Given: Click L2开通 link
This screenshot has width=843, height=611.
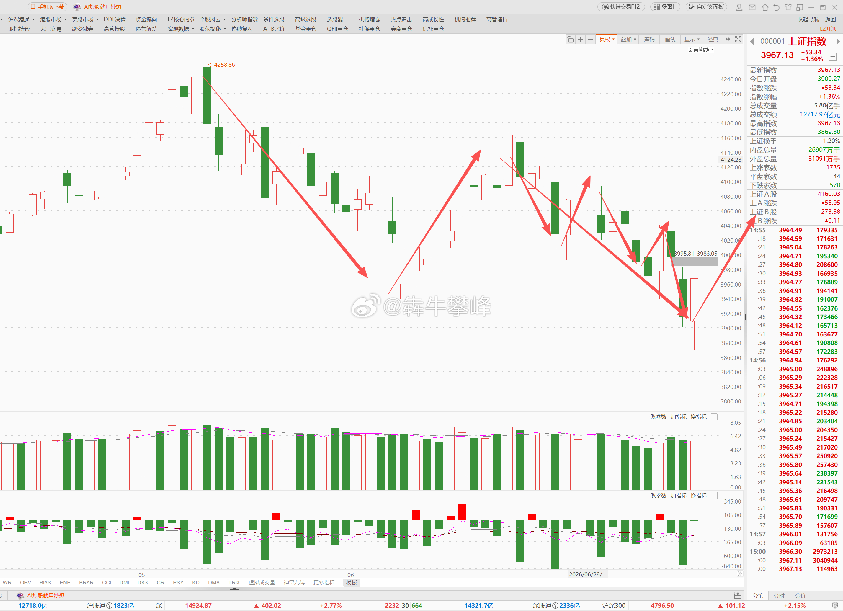Looking at the screenshot, I should [x=828, y=29].
